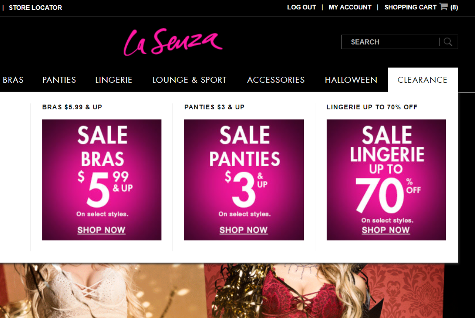Click Sale Panties $3 & Up banner

[244, 180]
